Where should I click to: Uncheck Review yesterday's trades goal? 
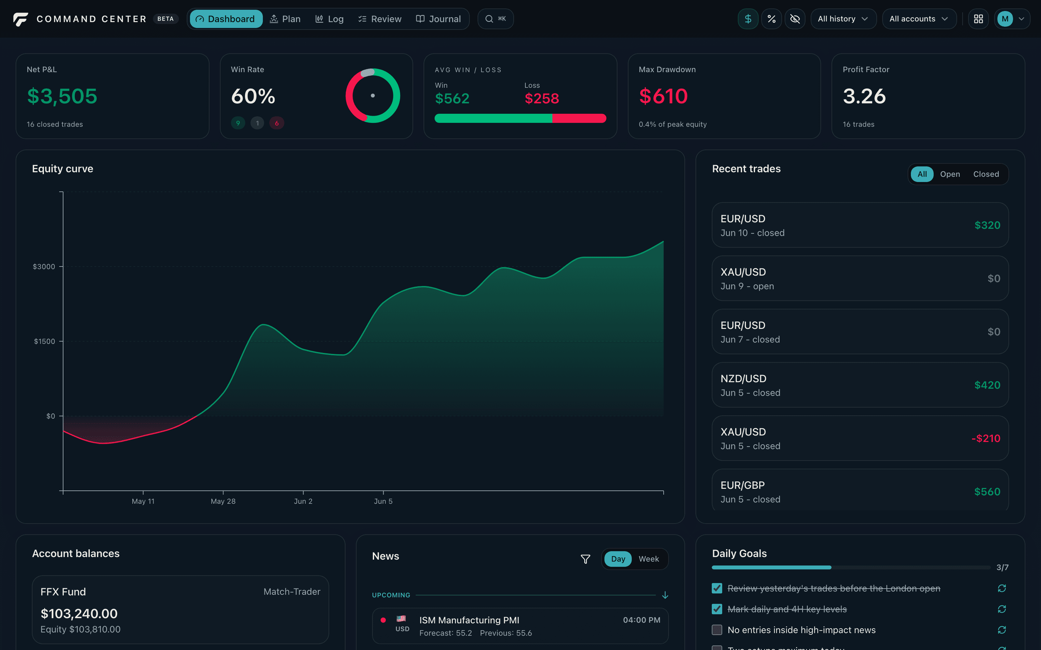click(717, 588)
